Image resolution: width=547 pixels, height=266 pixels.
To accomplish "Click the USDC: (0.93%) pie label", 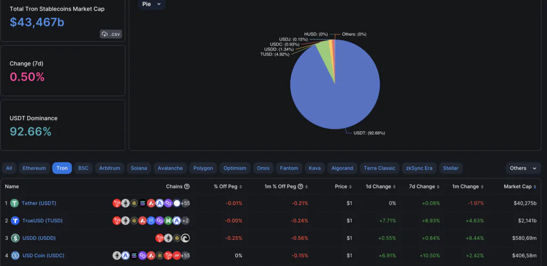I will 284,45.
